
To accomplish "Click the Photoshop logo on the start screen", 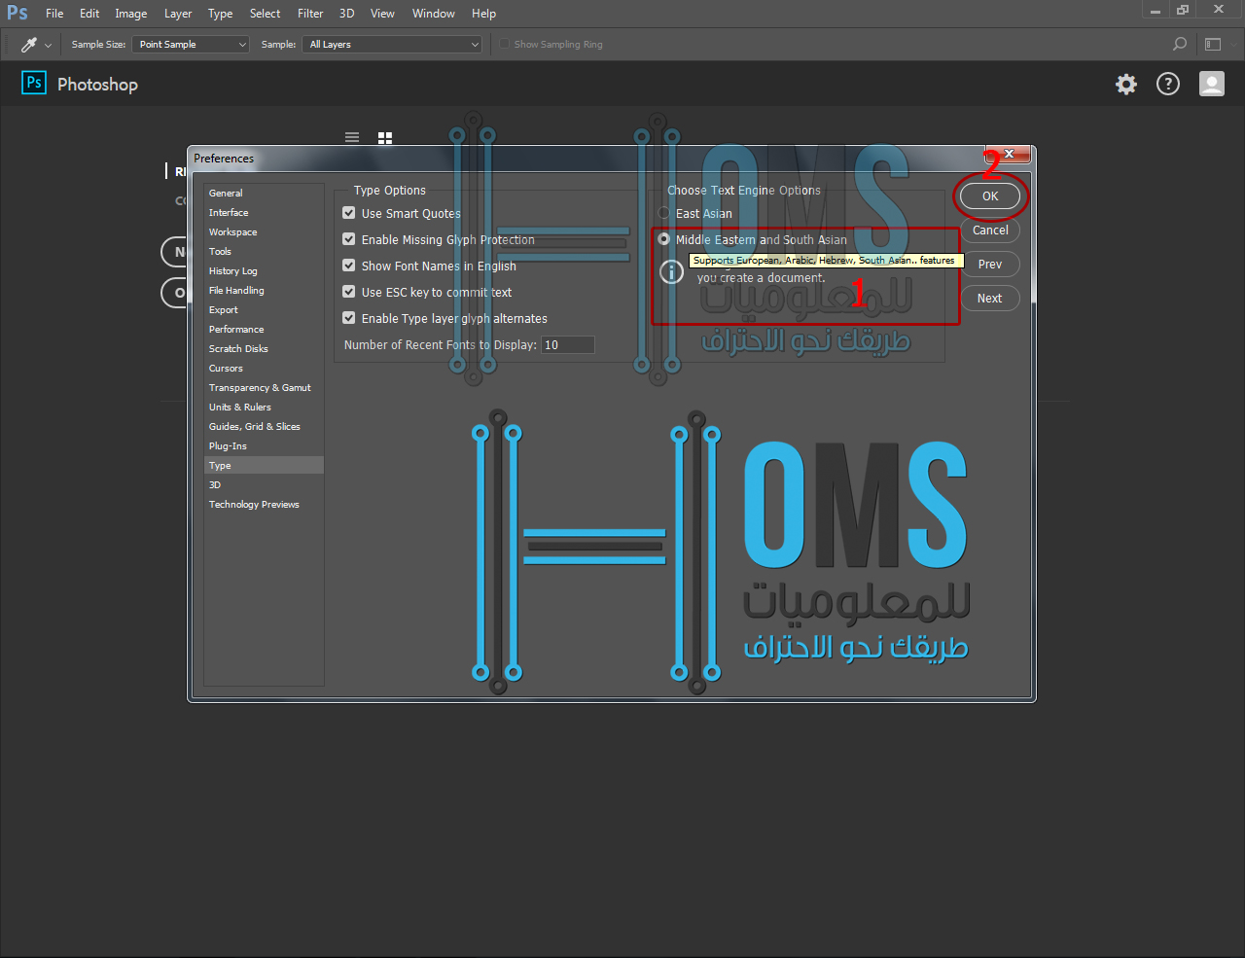I will point(34,83).
